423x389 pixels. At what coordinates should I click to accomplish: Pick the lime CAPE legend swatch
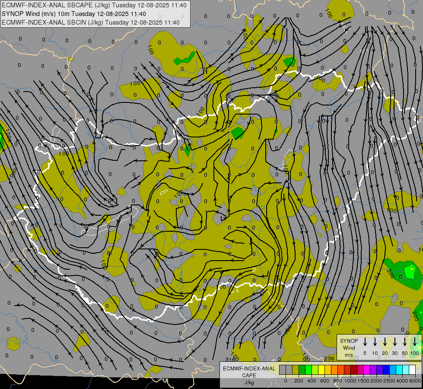tap(315, 370)
